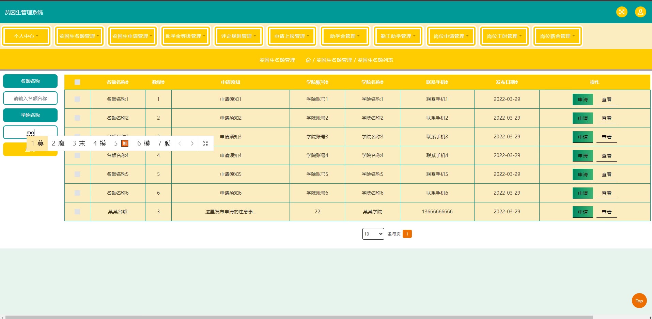Select the checkbox for 某某名额 row
The width and height of the screenshot is (652, 319).
(77, 212)
